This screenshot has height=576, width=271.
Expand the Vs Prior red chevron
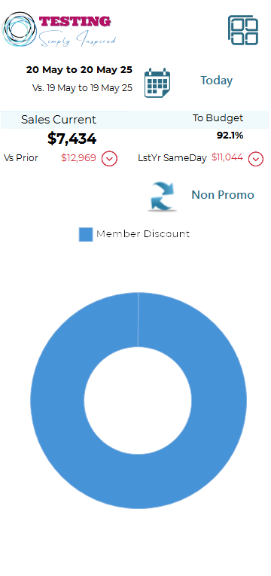coord(109,159)
